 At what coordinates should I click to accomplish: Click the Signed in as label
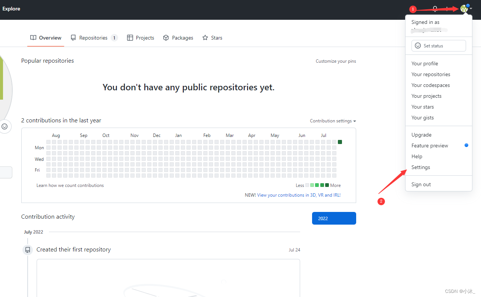(x=425, y=22)
